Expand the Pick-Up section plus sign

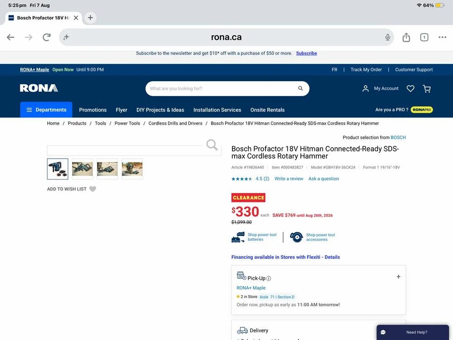tap(398, 277)
